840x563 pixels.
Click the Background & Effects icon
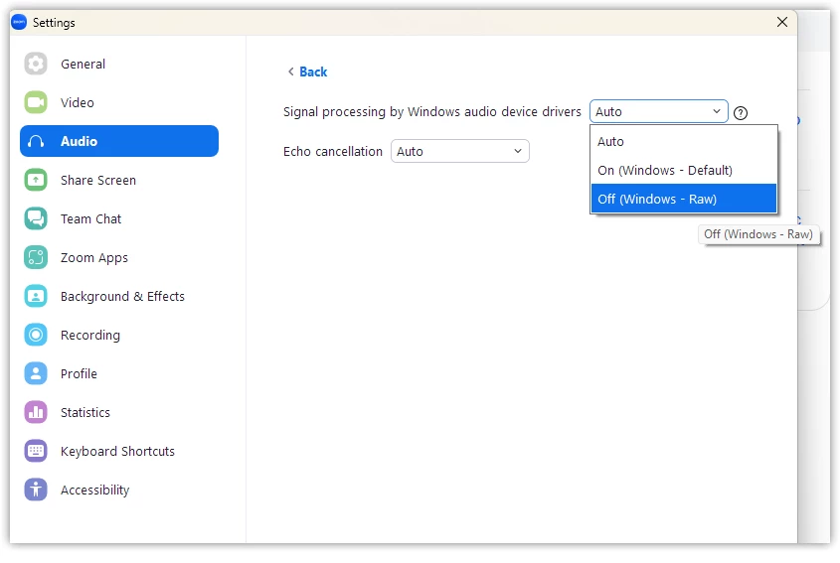[36, 297]
